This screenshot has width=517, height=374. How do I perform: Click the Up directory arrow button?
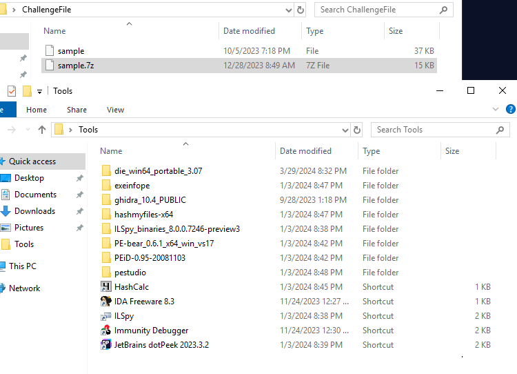coord(42,130)
